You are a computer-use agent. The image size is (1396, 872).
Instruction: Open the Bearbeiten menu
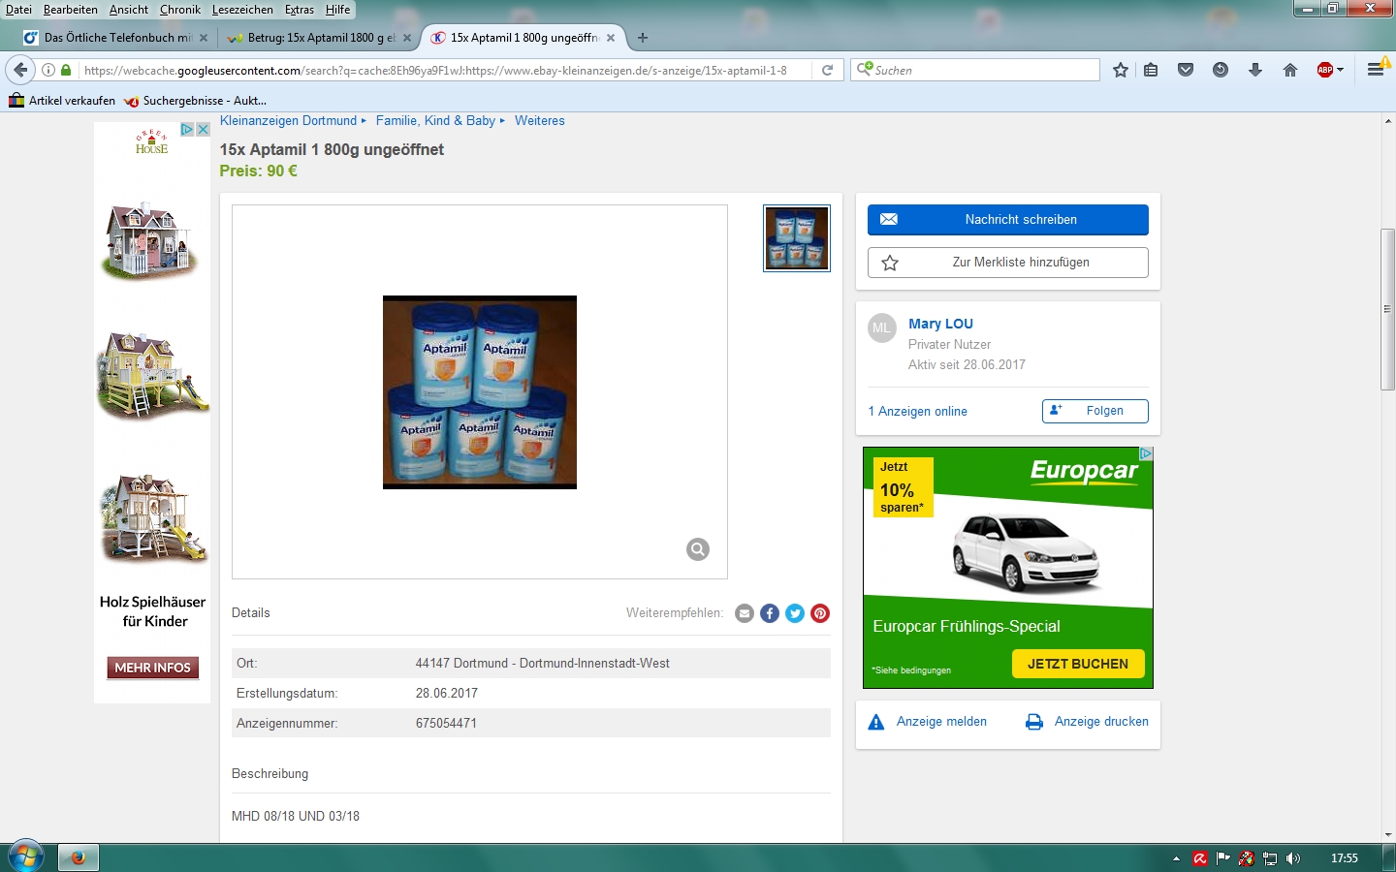(71, 10)
